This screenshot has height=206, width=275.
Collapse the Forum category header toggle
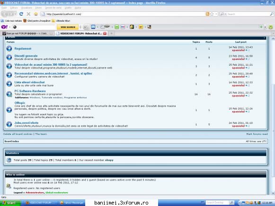click(x=264, y=38)
